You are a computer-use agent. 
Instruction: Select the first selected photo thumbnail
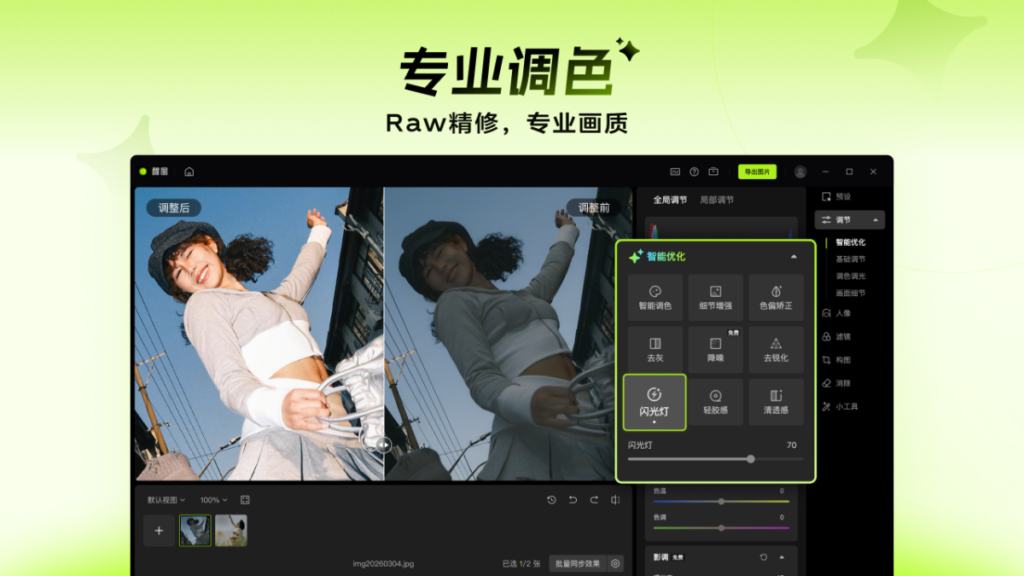click(x=195, y=531)
